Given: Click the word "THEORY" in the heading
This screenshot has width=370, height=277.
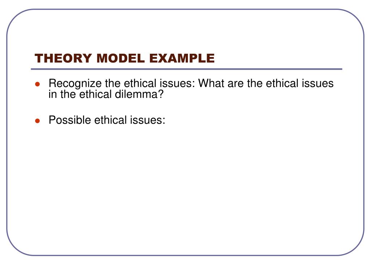Looking at the screenshot, I should coord(63,58).
